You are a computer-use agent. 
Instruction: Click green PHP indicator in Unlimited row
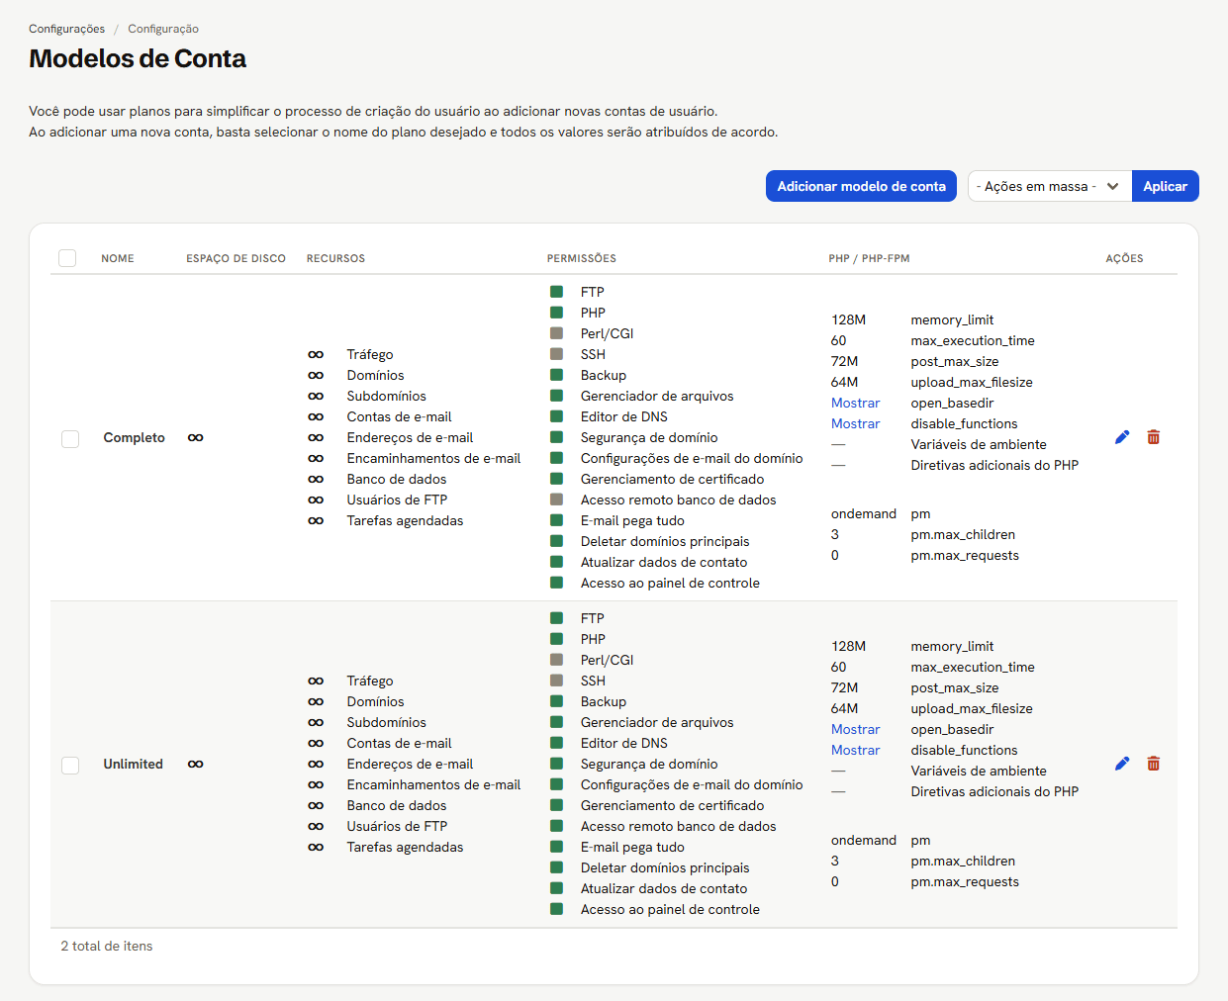(x=557, y=639)
